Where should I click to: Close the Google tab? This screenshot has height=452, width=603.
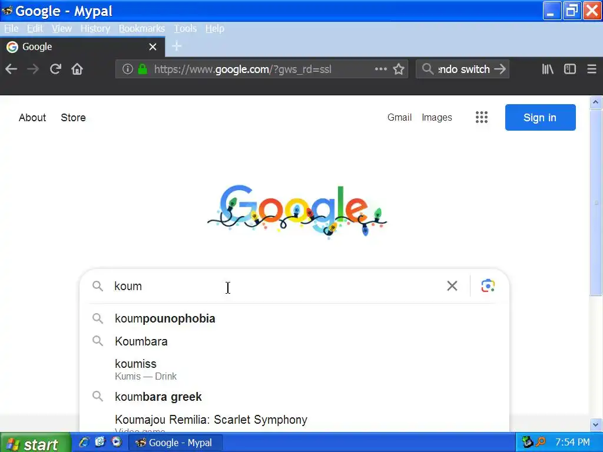(x=153, y=47)
